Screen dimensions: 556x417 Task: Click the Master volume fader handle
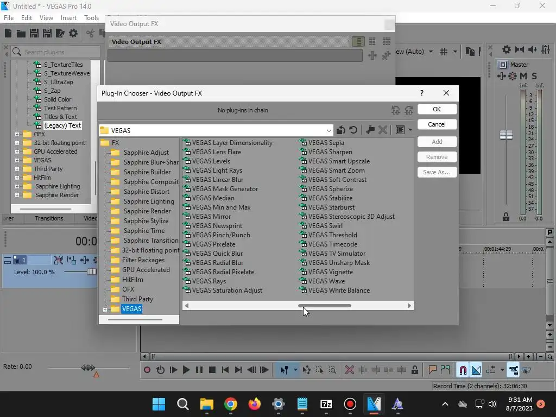(x=506, y=135)
